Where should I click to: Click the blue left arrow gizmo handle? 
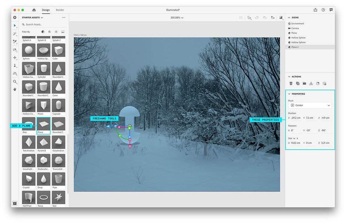(108, 126)
